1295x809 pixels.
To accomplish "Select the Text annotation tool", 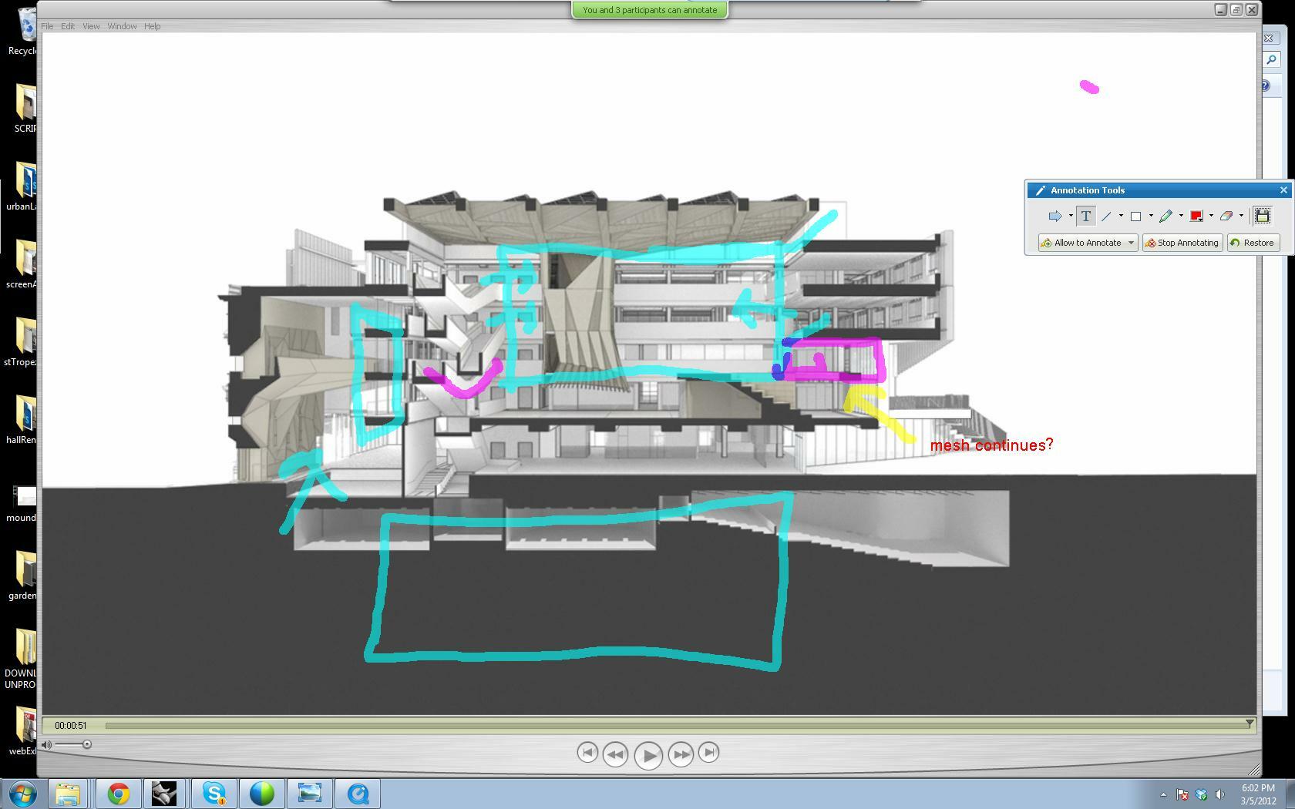I will coord(1085,217).
